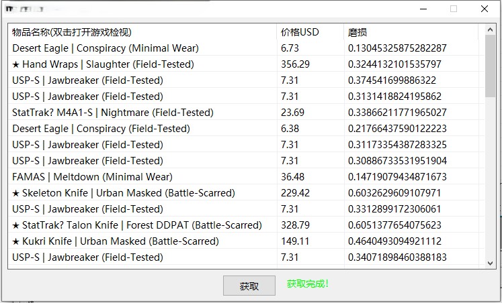Click price cell 36.48
Screen dimensions: 502x303
pyautogui.click(x=292, y=177)
